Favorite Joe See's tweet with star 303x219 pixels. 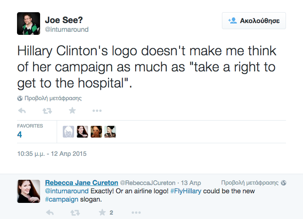[72, 111]
